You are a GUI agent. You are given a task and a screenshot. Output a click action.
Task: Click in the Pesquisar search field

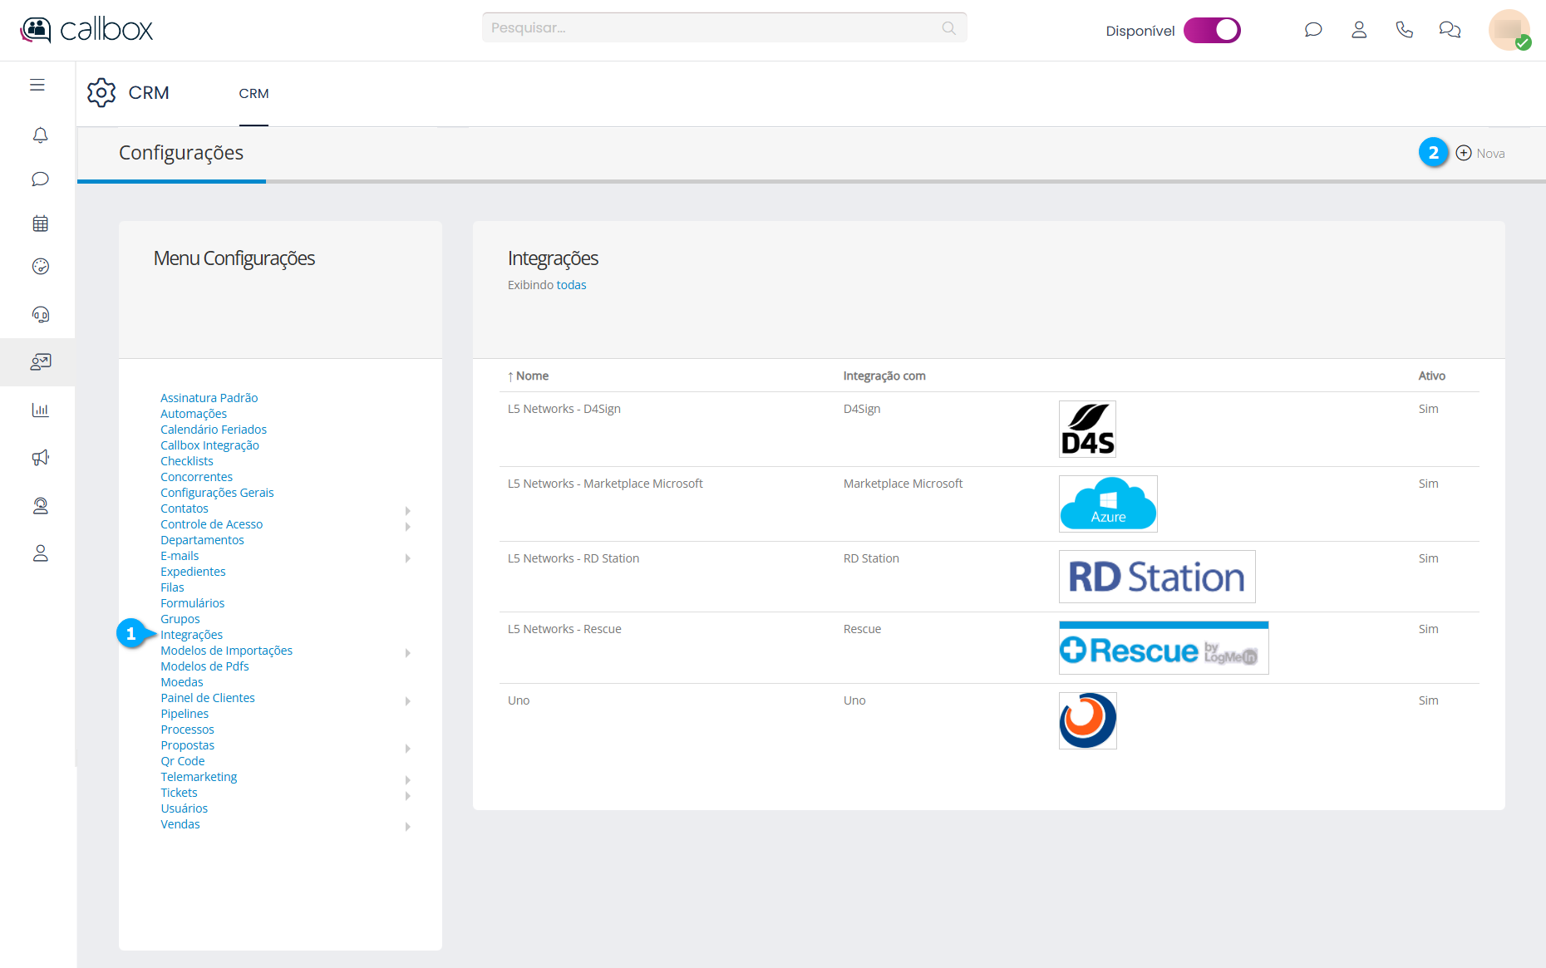click(x=715, y=28)
